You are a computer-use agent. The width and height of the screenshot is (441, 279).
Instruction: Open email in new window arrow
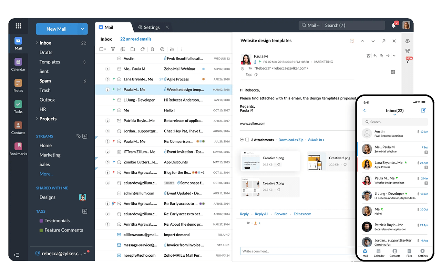click(383, 41)
